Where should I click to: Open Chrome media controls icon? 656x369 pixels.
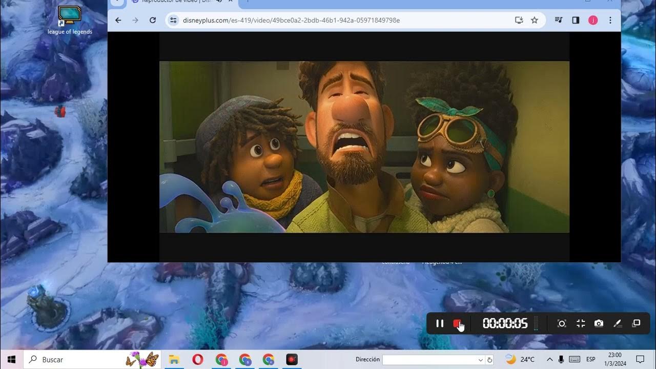tap(559, 20)
